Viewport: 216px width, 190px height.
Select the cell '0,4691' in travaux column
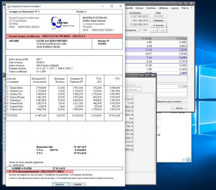point(170,42)
